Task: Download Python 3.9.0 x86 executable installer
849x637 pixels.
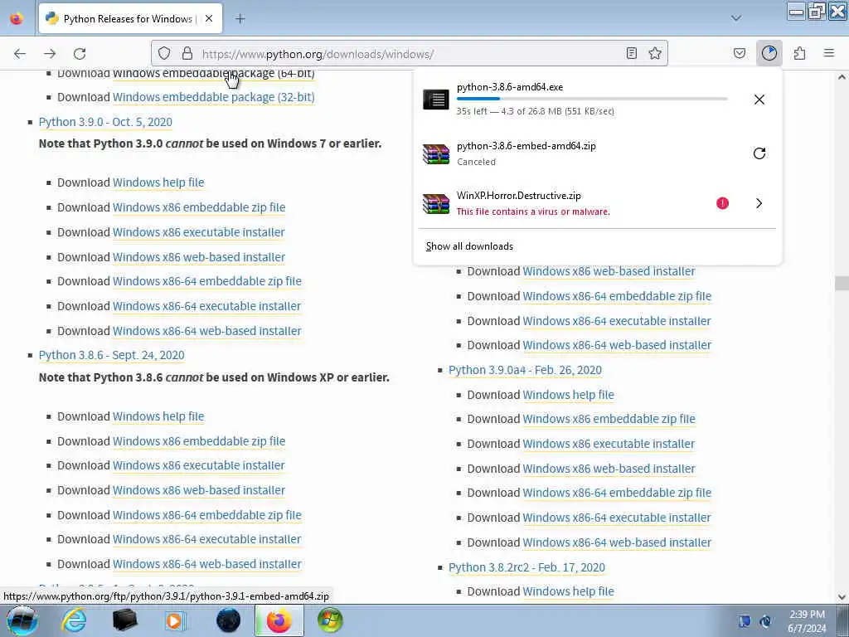Action: 198,232
